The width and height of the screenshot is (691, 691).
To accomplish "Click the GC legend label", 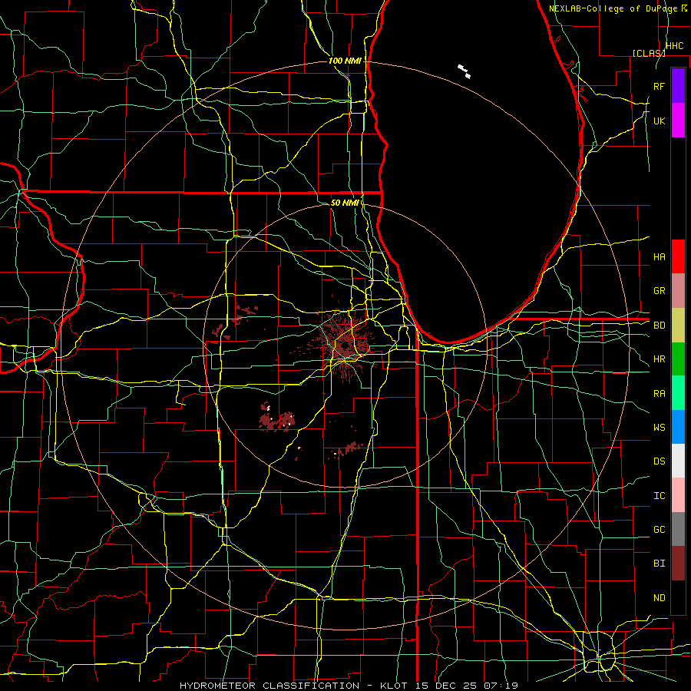I will coord(659,530).
